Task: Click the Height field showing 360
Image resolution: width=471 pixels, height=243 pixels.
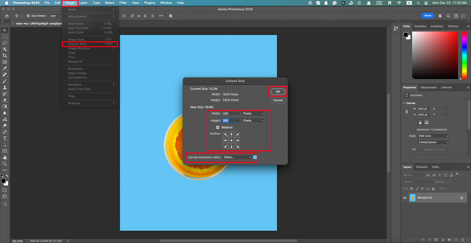Action: (x=231, y=120)
